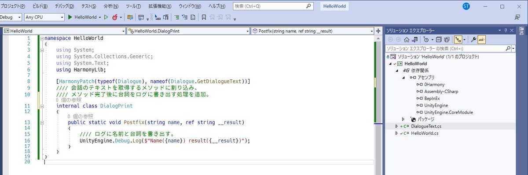This screenshot has height=175, width=528.
Task: Collapse the Postfix method outlining at line 13
Action: coord(42,122)
